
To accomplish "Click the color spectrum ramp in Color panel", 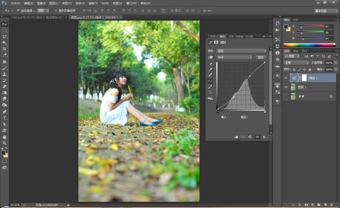I will pyautogui.click(x=309, y=45).
